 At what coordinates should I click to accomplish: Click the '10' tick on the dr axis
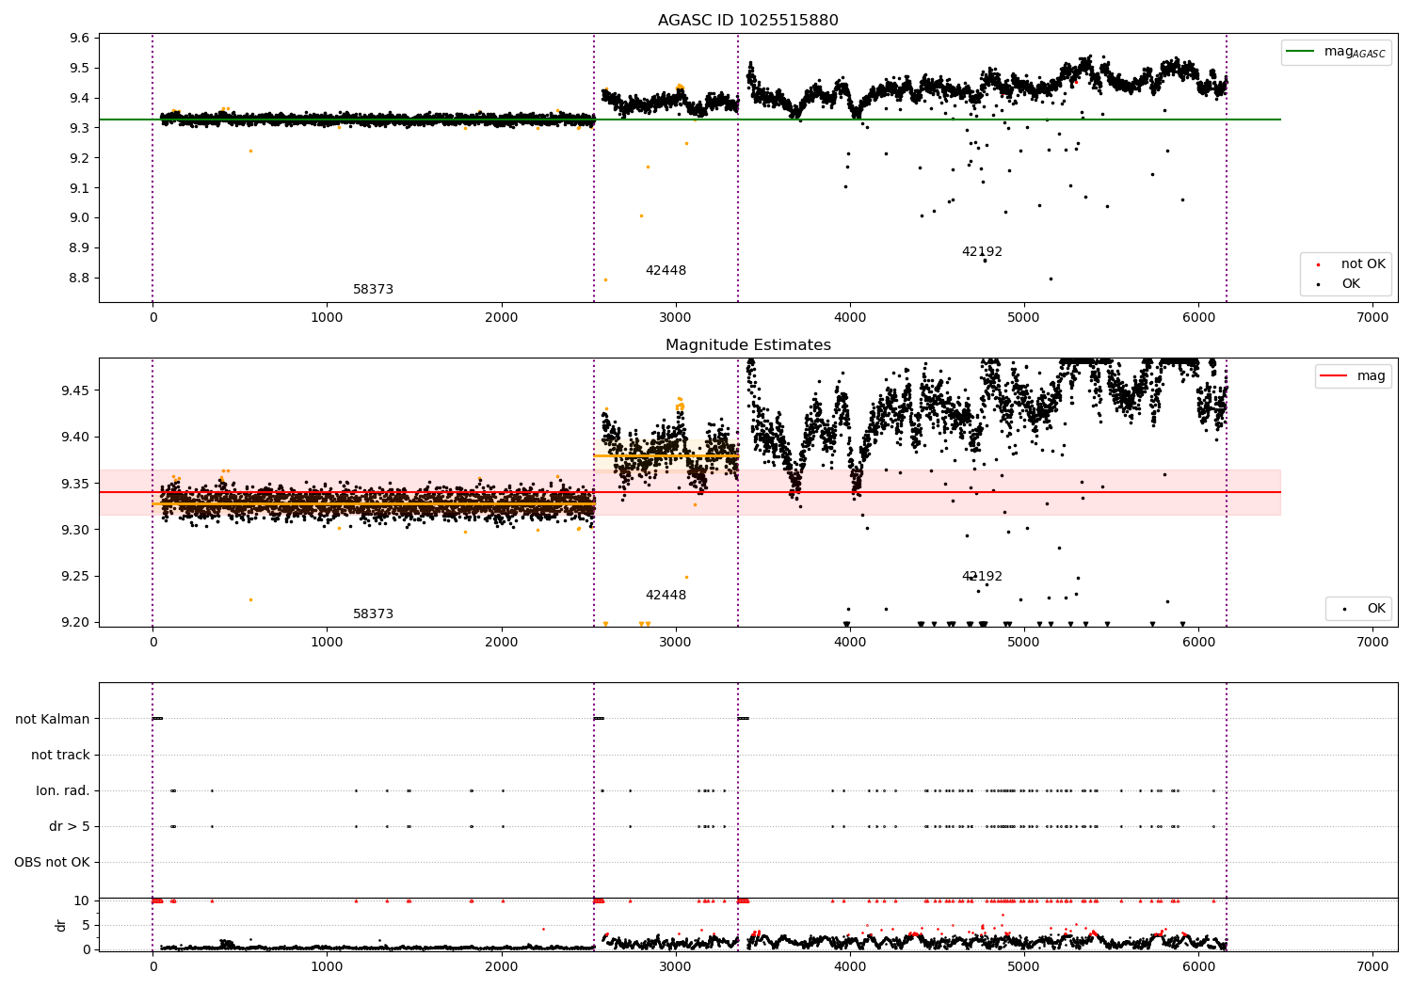click(x=82, y=900)
